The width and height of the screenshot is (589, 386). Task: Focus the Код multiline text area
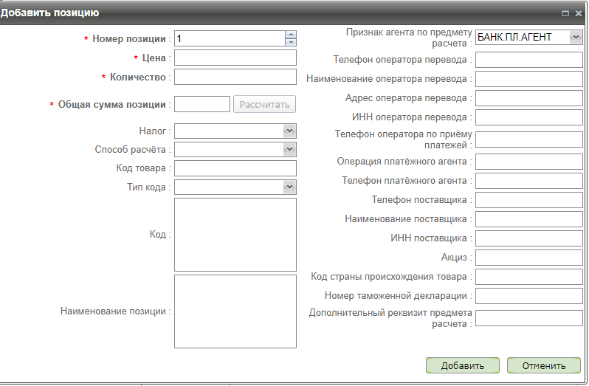point(235,235)
